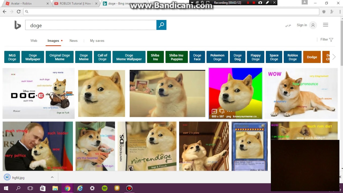Select the Shiba Inu chip
This screenshot has height=193, width=343.
click(x=155, y=57)
